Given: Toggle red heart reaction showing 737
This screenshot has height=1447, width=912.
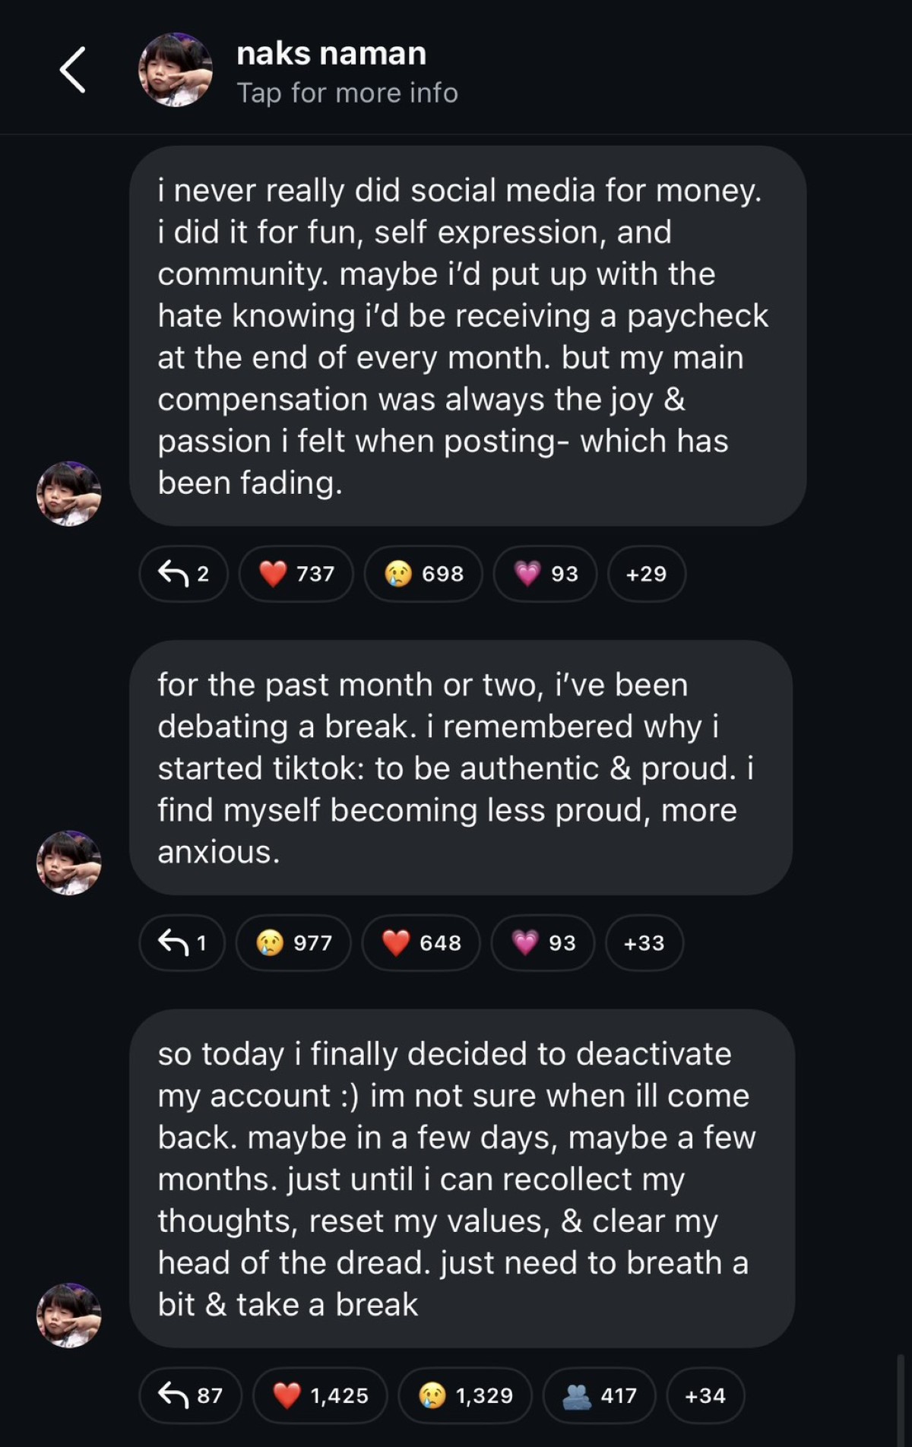Looking at the screenshot, I should pyautogui.click(x=296, y=574).
